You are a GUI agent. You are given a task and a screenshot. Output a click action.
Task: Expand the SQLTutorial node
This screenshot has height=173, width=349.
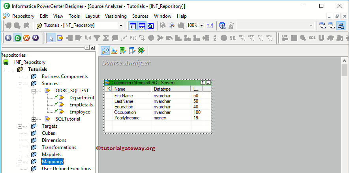click(34, 119)
